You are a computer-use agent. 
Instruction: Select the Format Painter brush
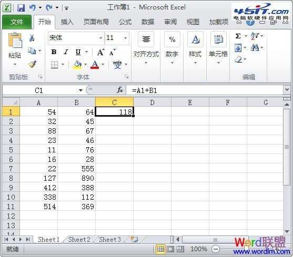point(32,64)
